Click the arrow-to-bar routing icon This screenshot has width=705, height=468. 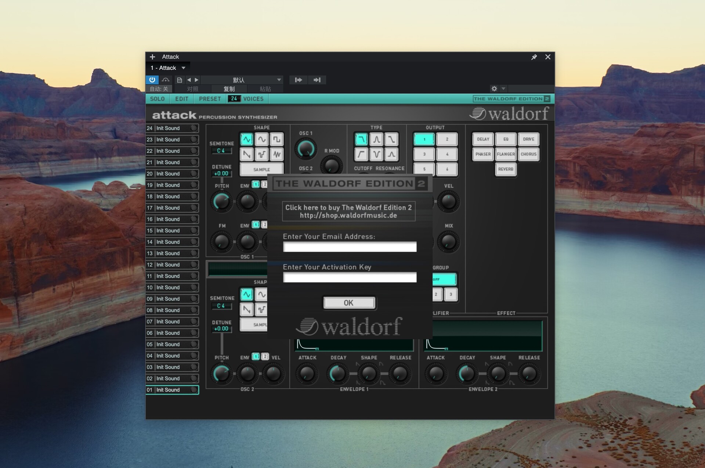317,80
